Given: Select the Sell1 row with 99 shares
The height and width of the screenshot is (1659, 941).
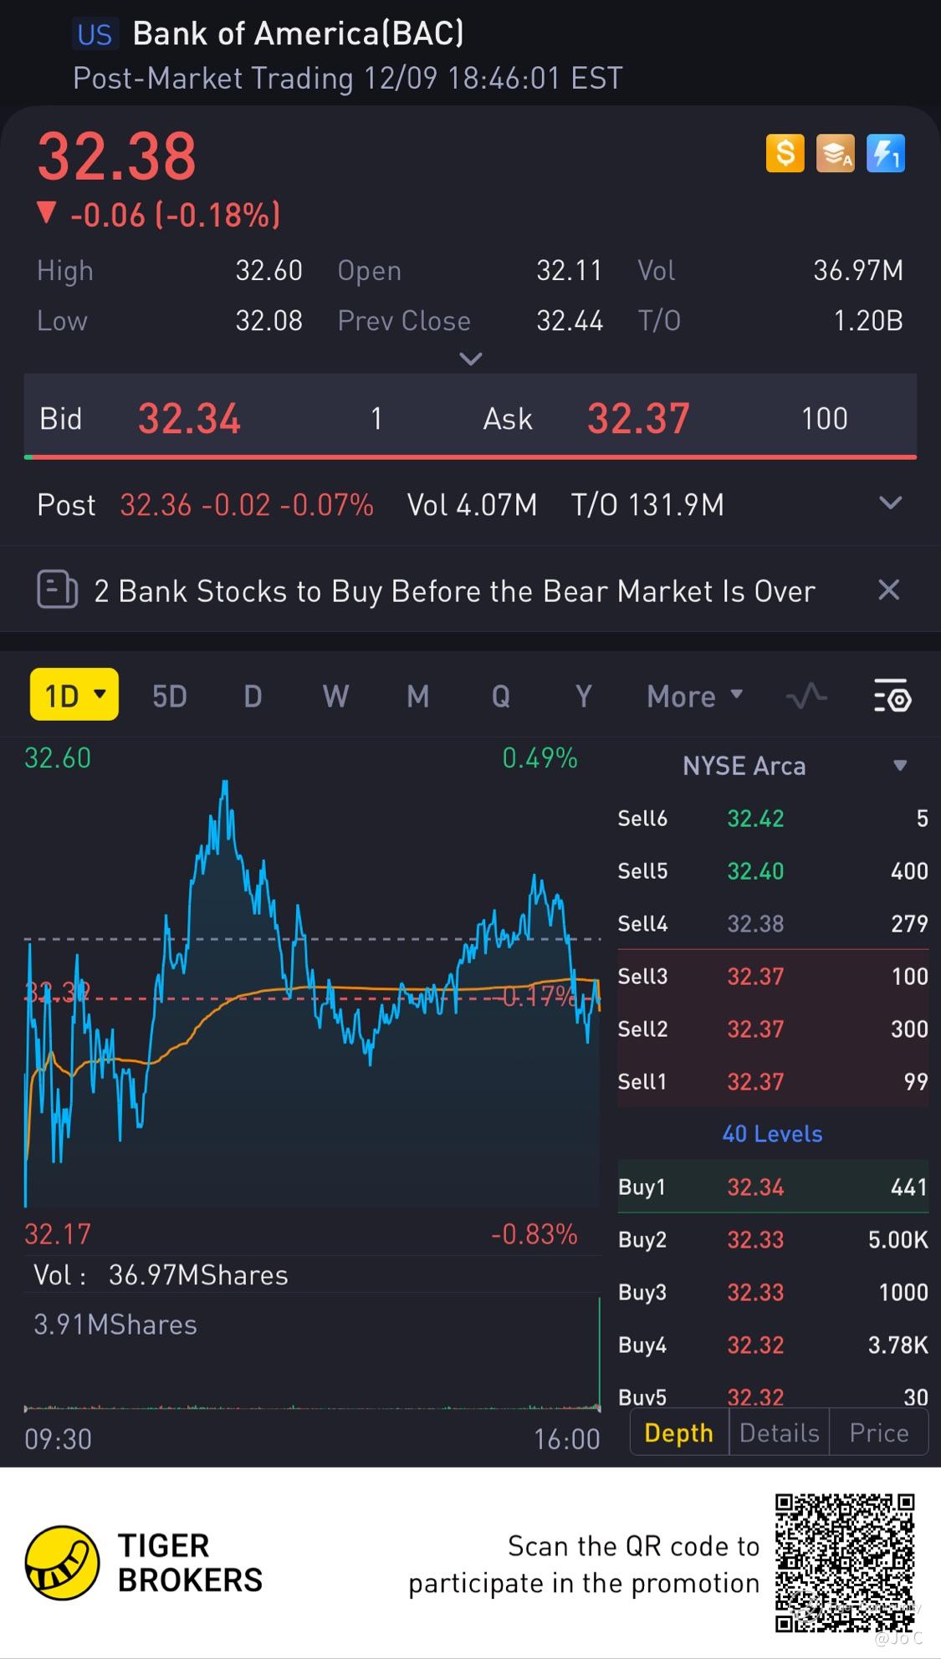Looking at the screenshot, I should click(x=773, y=1081).
